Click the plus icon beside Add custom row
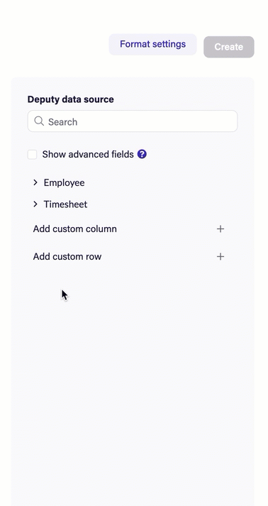Image resolution: width=268 pixels, height=506 pixels. pos(220,257)
